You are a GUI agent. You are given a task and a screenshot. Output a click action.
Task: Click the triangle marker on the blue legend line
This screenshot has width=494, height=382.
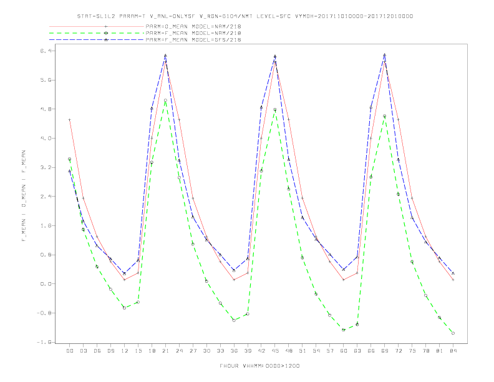point(106,40)
